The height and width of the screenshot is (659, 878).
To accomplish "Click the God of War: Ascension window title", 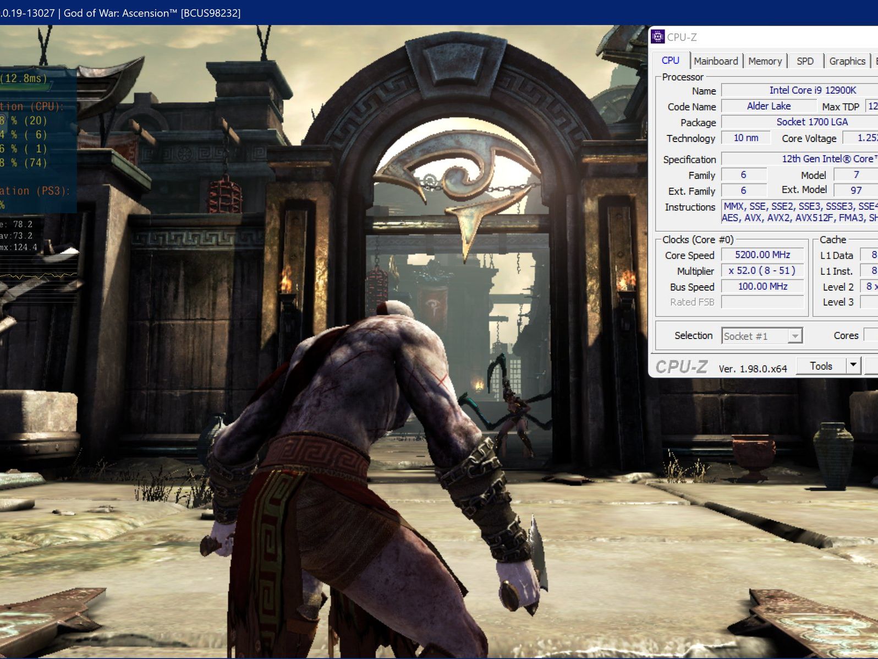I will point(152,13).
